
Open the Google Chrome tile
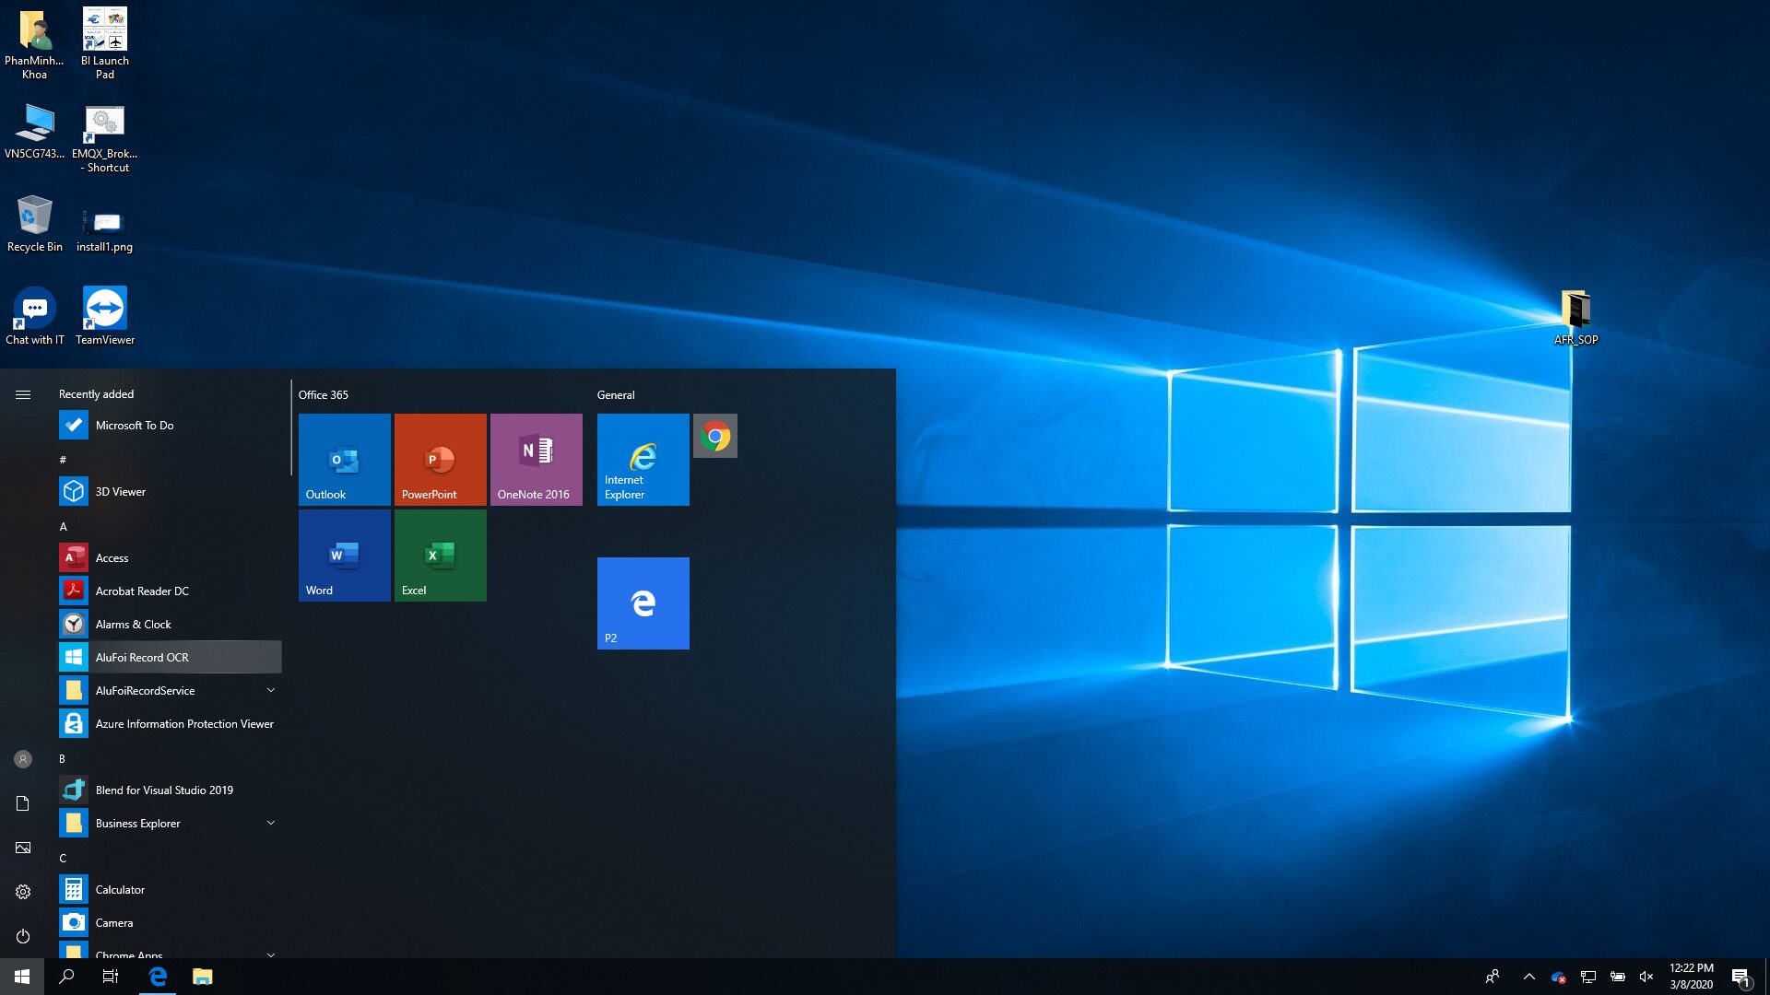(x=714, y=436)
